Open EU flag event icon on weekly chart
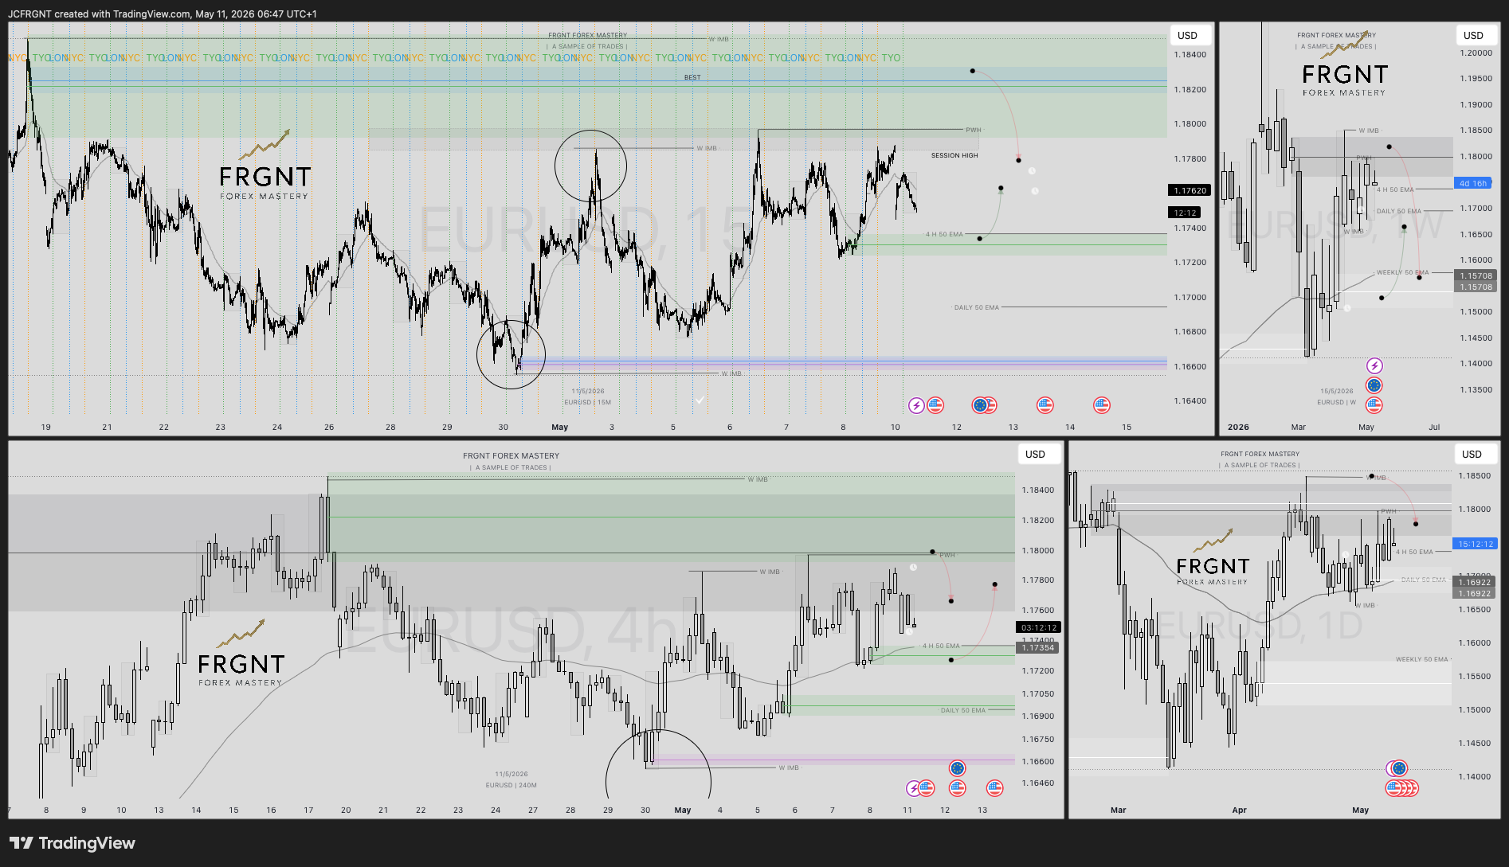1509x867 pixels. [x=1374, y=385]
